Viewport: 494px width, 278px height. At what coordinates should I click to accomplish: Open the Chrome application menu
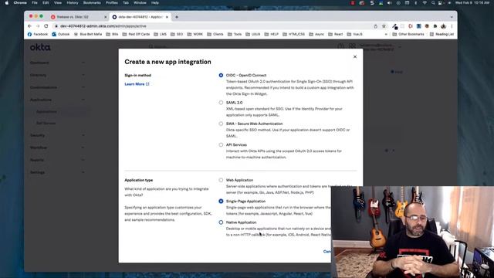(x=20, y=3)
